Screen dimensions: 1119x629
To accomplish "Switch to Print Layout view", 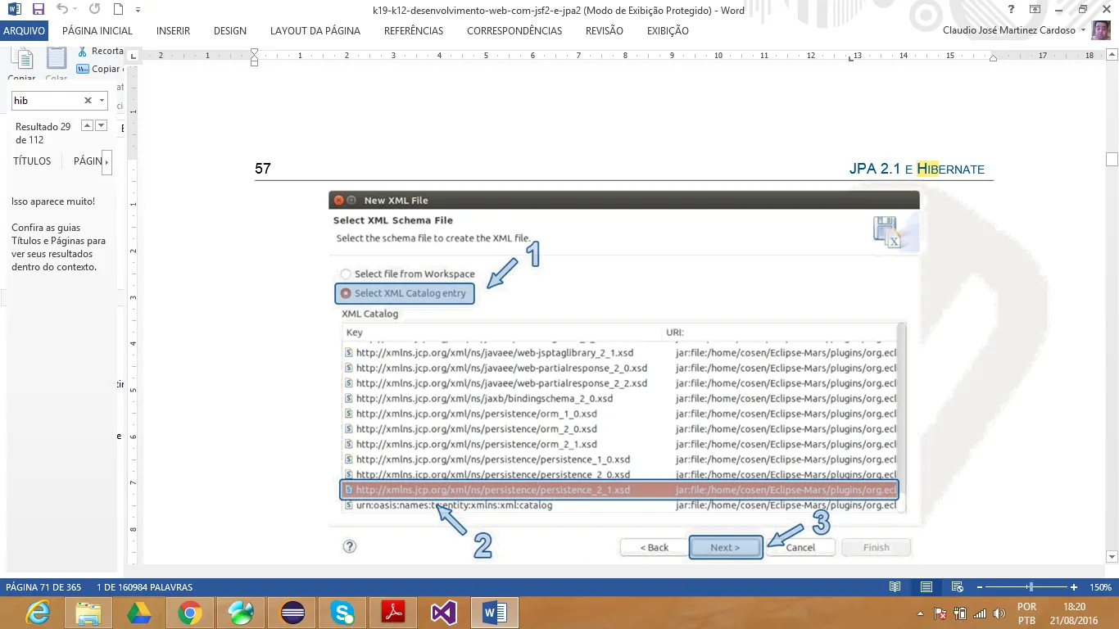I will pyautogui.click(x=926, y=587).
